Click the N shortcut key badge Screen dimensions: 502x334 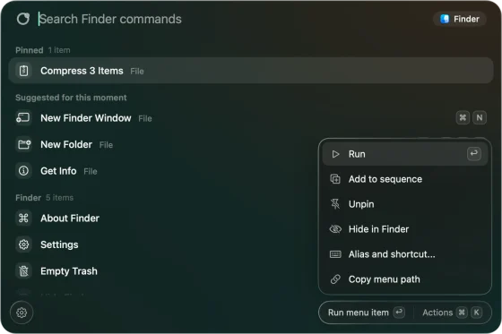pyautogui.click(x=480, y=117)
